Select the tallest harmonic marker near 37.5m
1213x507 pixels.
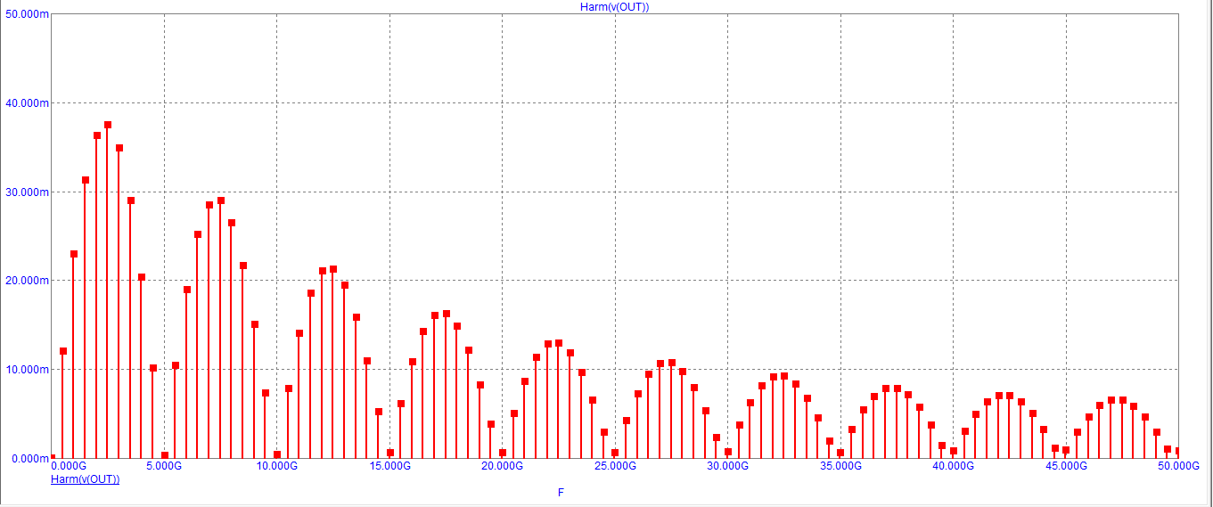click(x=108, y=125)
